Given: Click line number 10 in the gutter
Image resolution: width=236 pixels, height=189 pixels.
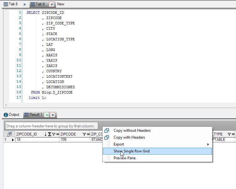Looking at the screenshot, I should tap(19, 60).
